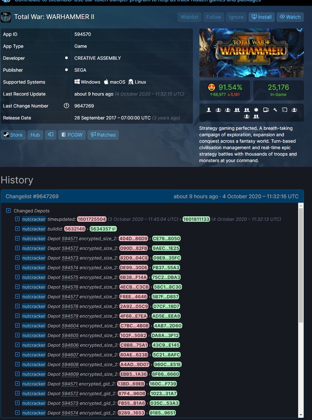312x420 pixels.
Task: Click the help icon beside Last Change Number
Action: tap(66, 106)
